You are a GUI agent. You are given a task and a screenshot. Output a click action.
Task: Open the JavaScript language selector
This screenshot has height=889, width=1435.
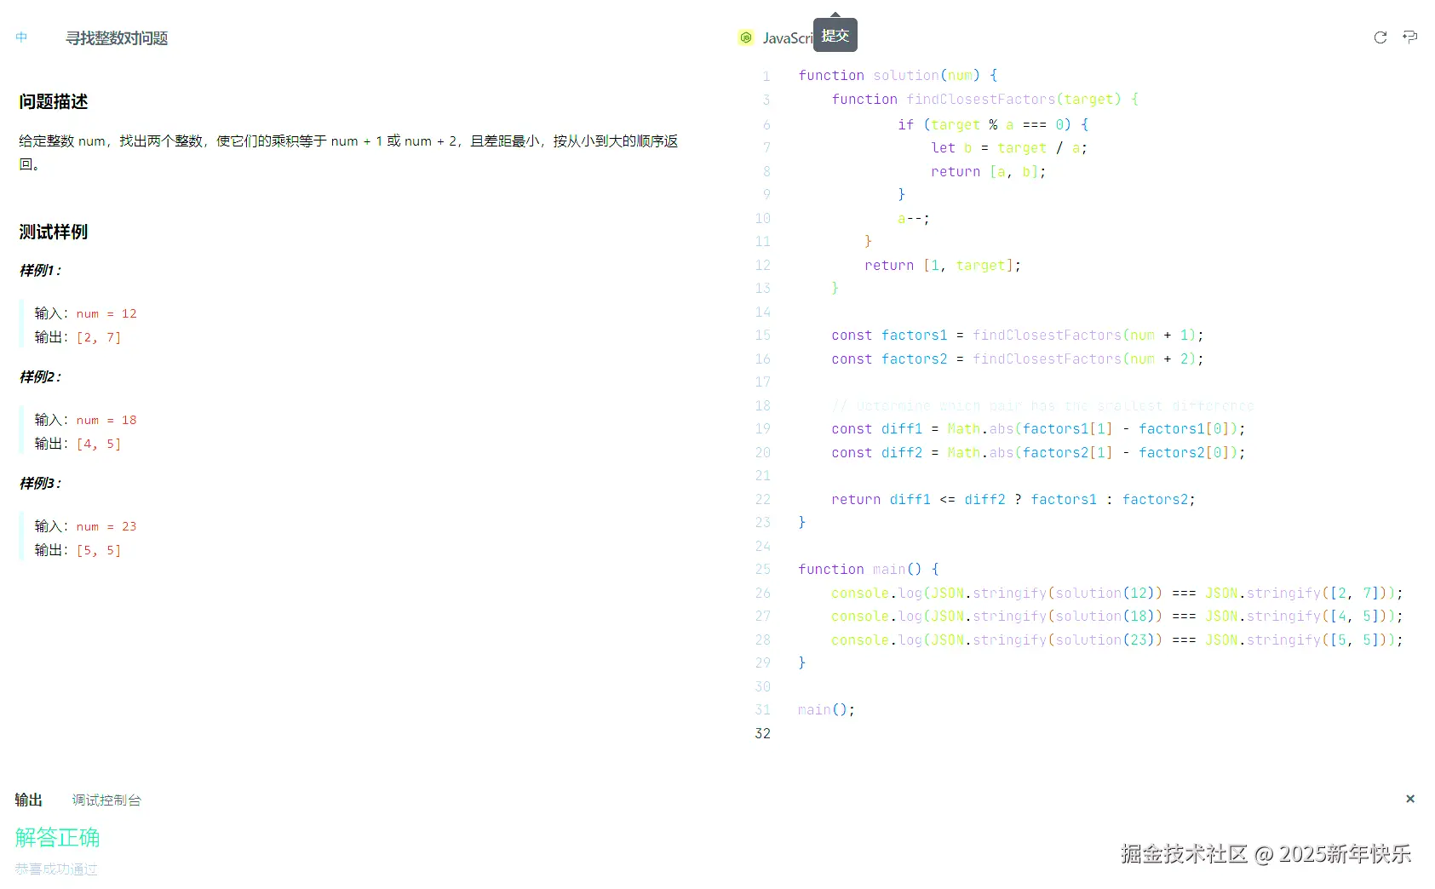(x=786, y=38)
